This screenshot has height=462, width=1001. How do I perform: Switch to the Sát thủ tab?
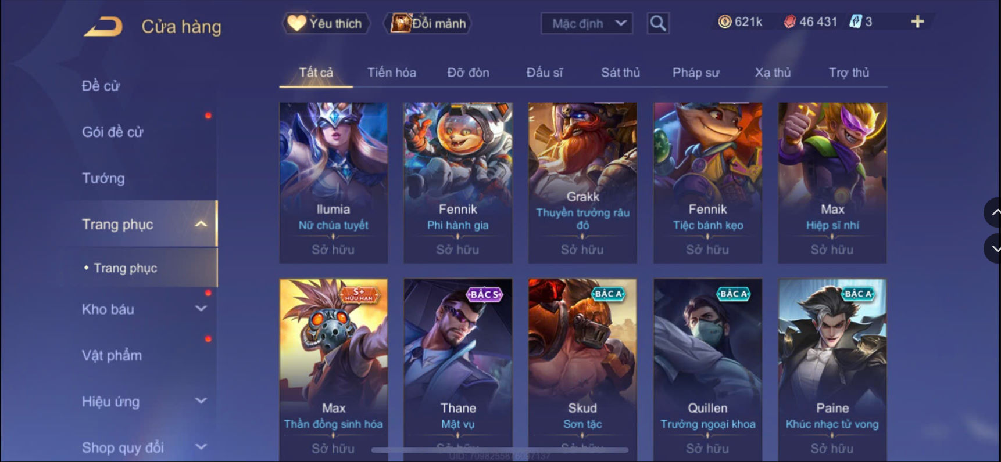(620, 73)
